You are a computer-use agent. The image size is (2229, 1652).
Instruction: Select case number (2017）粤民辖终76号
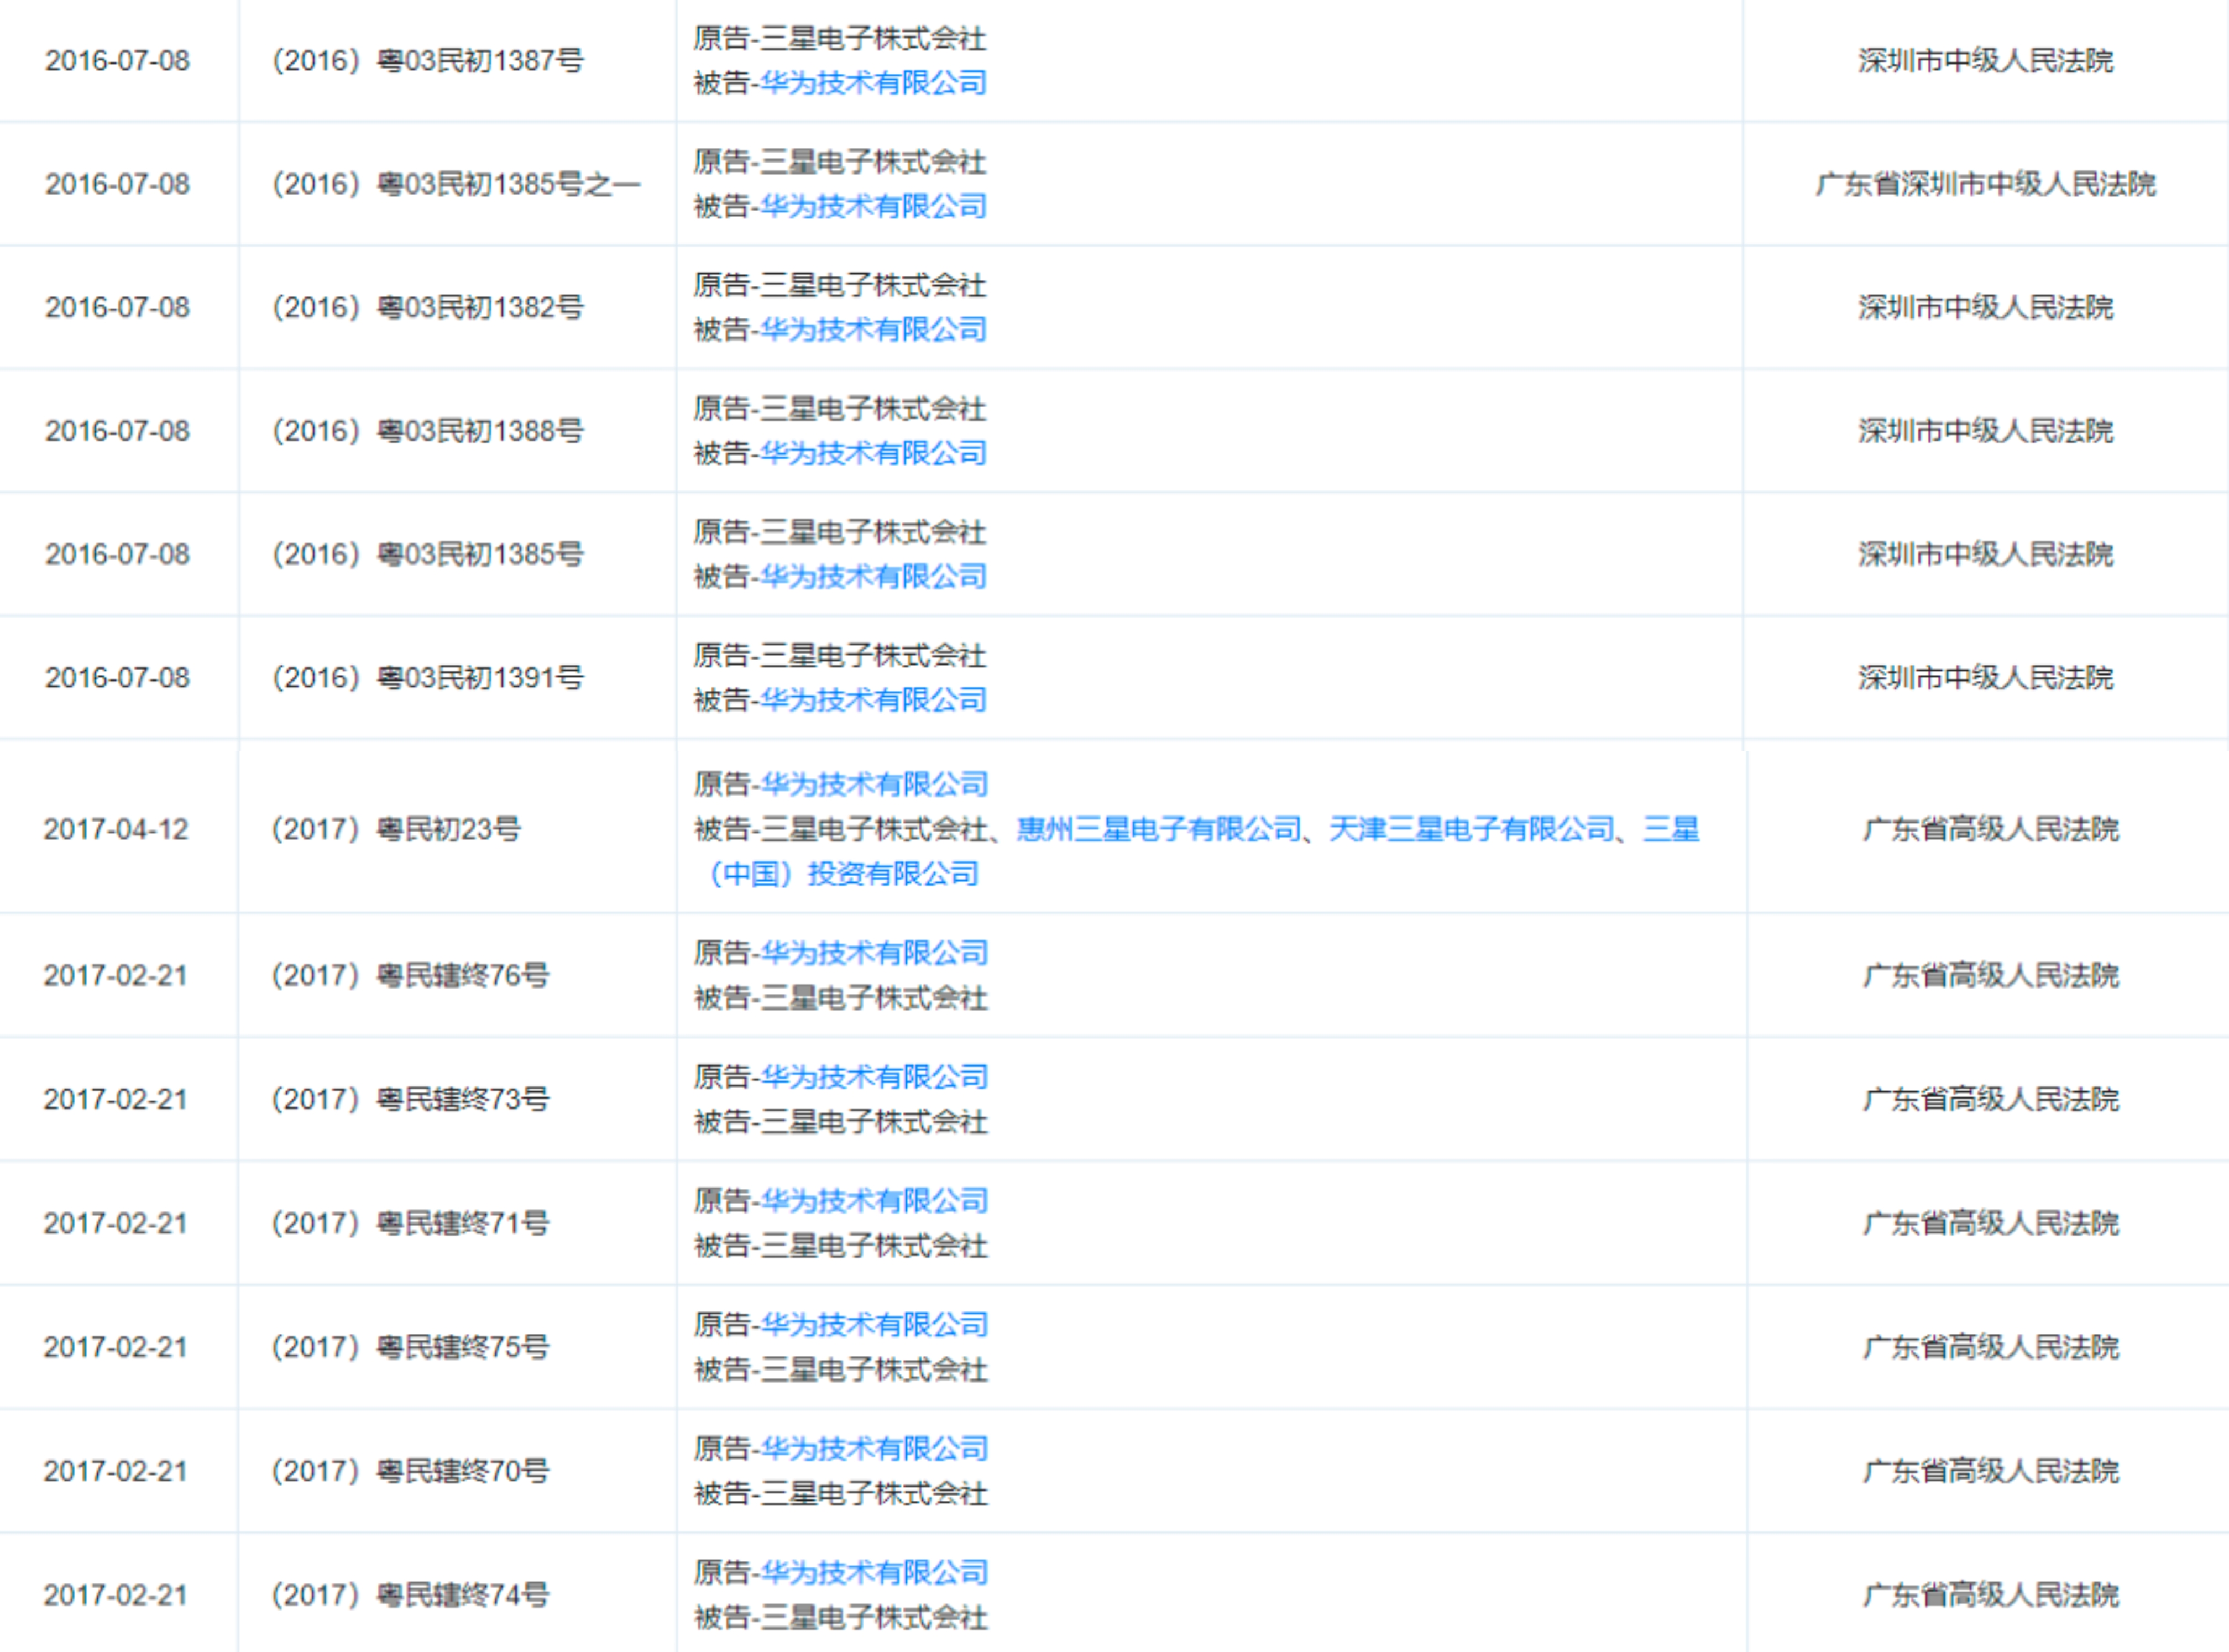(x=410, y=976)
